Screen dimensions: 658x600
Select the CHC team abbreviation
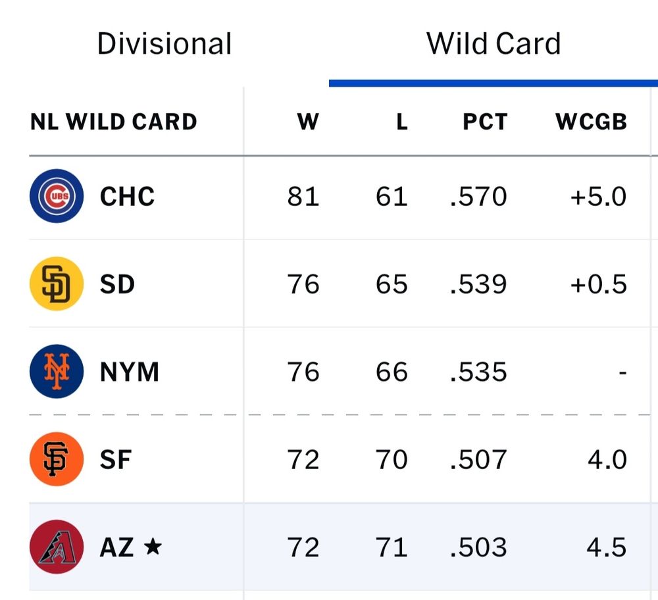pyautogui.click(x=126, y=196)
